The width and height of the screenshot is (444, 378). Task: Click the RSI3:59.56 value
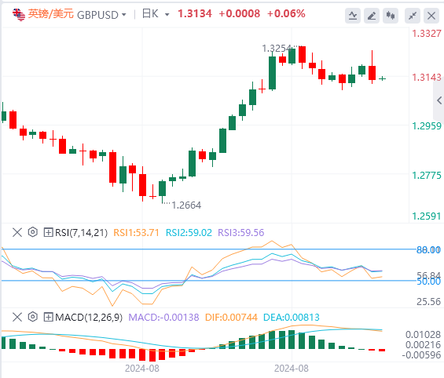(x=241, y=232)
